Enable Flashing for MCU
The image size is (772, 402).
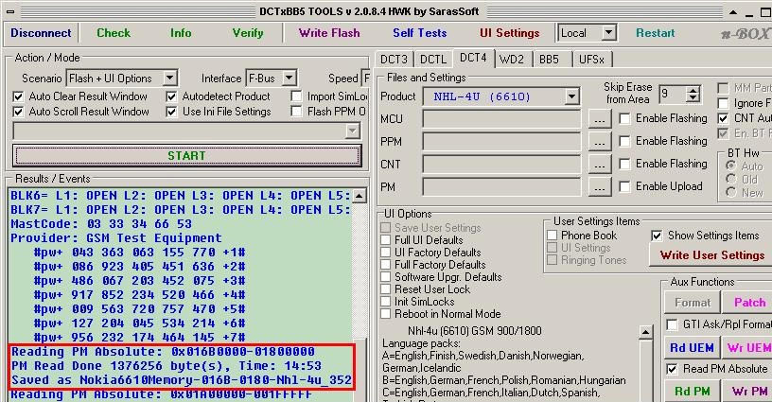(x=624, y=118)
